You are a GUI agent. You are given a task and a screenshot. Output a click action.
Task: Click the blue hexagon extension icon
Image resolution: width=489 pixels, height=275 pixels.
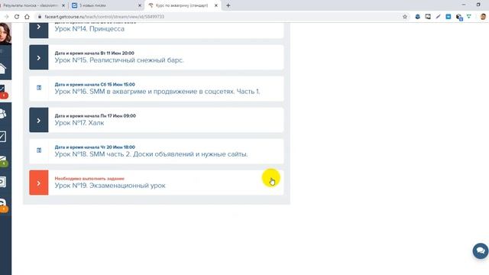[x=418, y=17]
